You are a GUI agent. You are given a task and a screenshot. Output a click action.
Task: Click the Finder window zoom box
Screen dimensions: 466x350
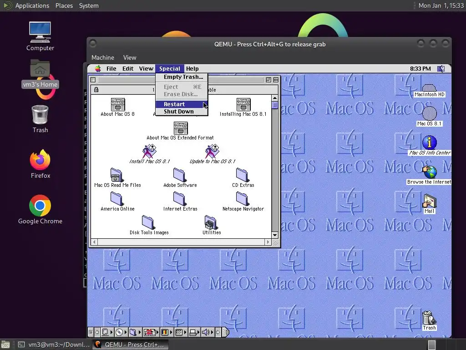268,80
